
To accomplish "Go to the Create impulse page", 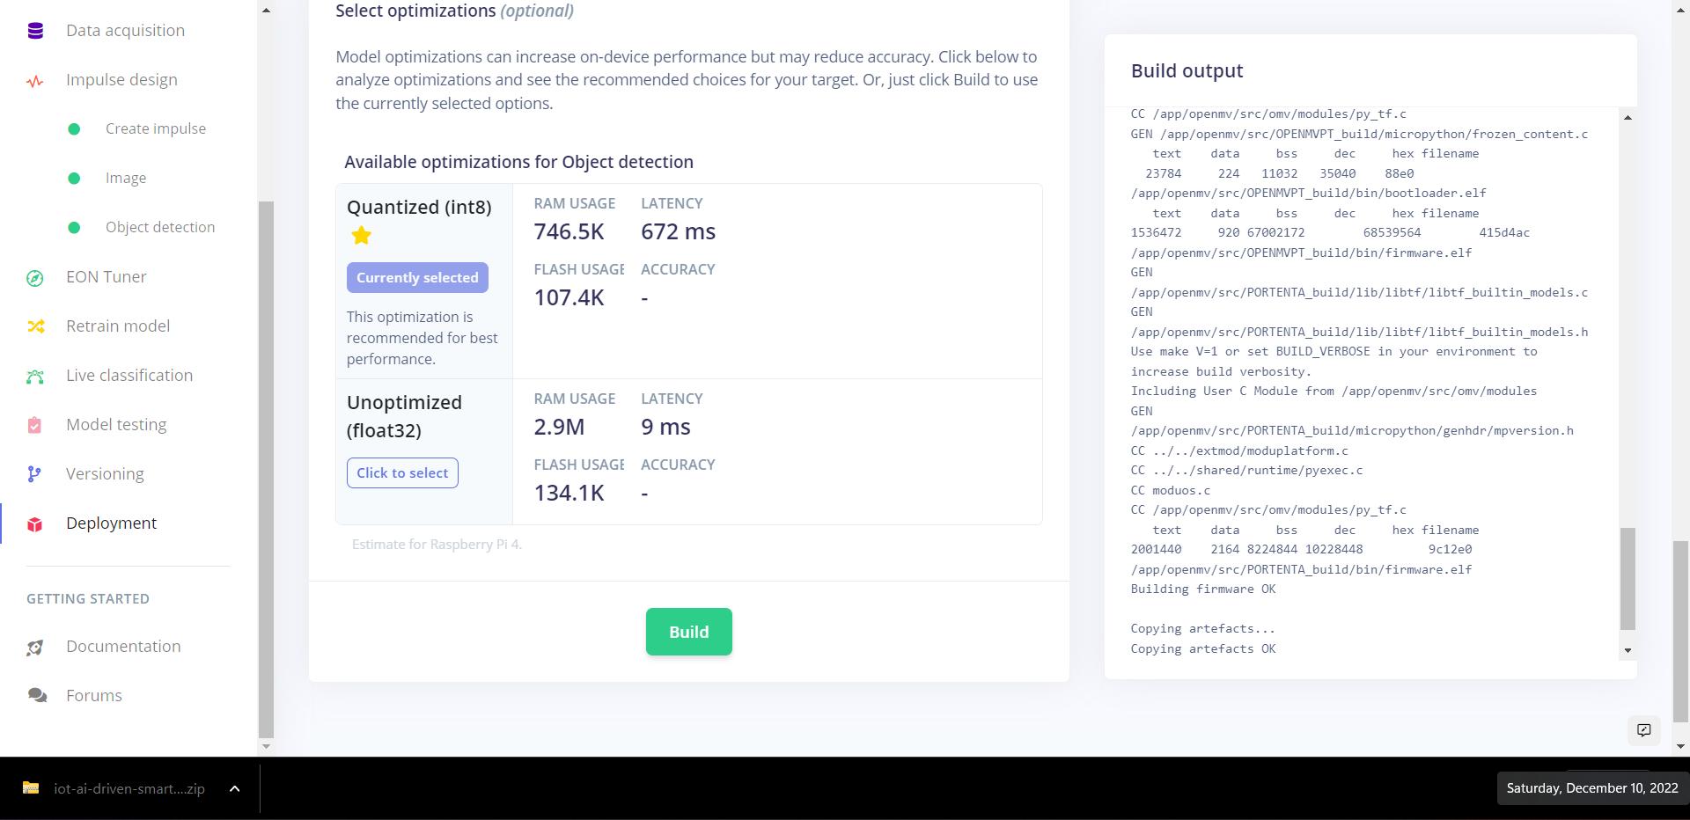I will pyautogui.click(x=156, y=128).
